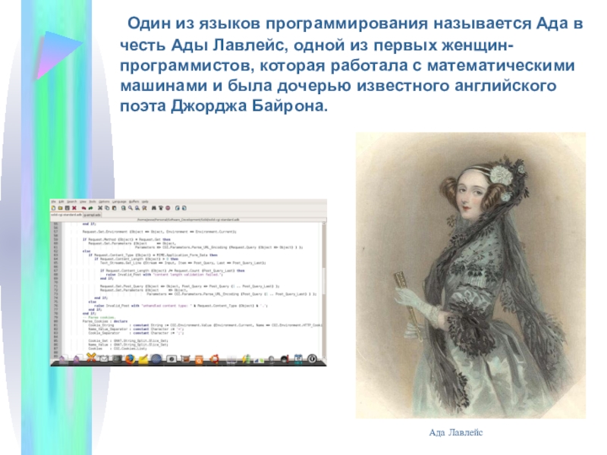
Task: Click the binoculars search icon
Action: coord(154,208)
